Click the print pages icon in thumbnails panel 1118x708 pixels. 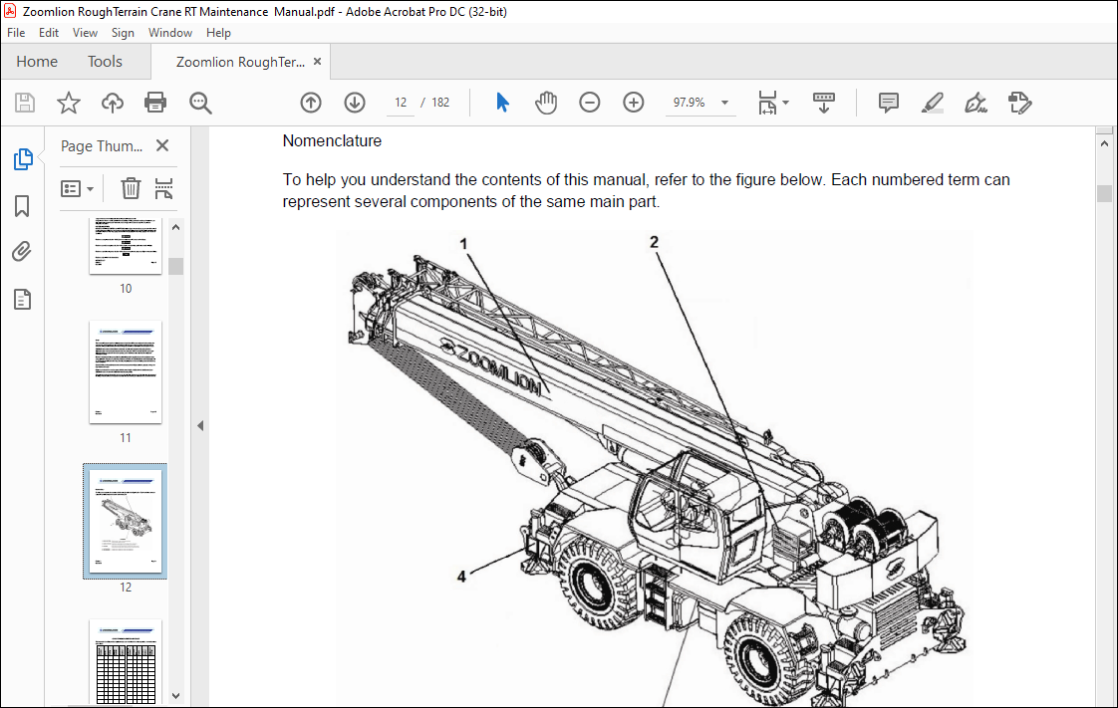click(164, 189)
